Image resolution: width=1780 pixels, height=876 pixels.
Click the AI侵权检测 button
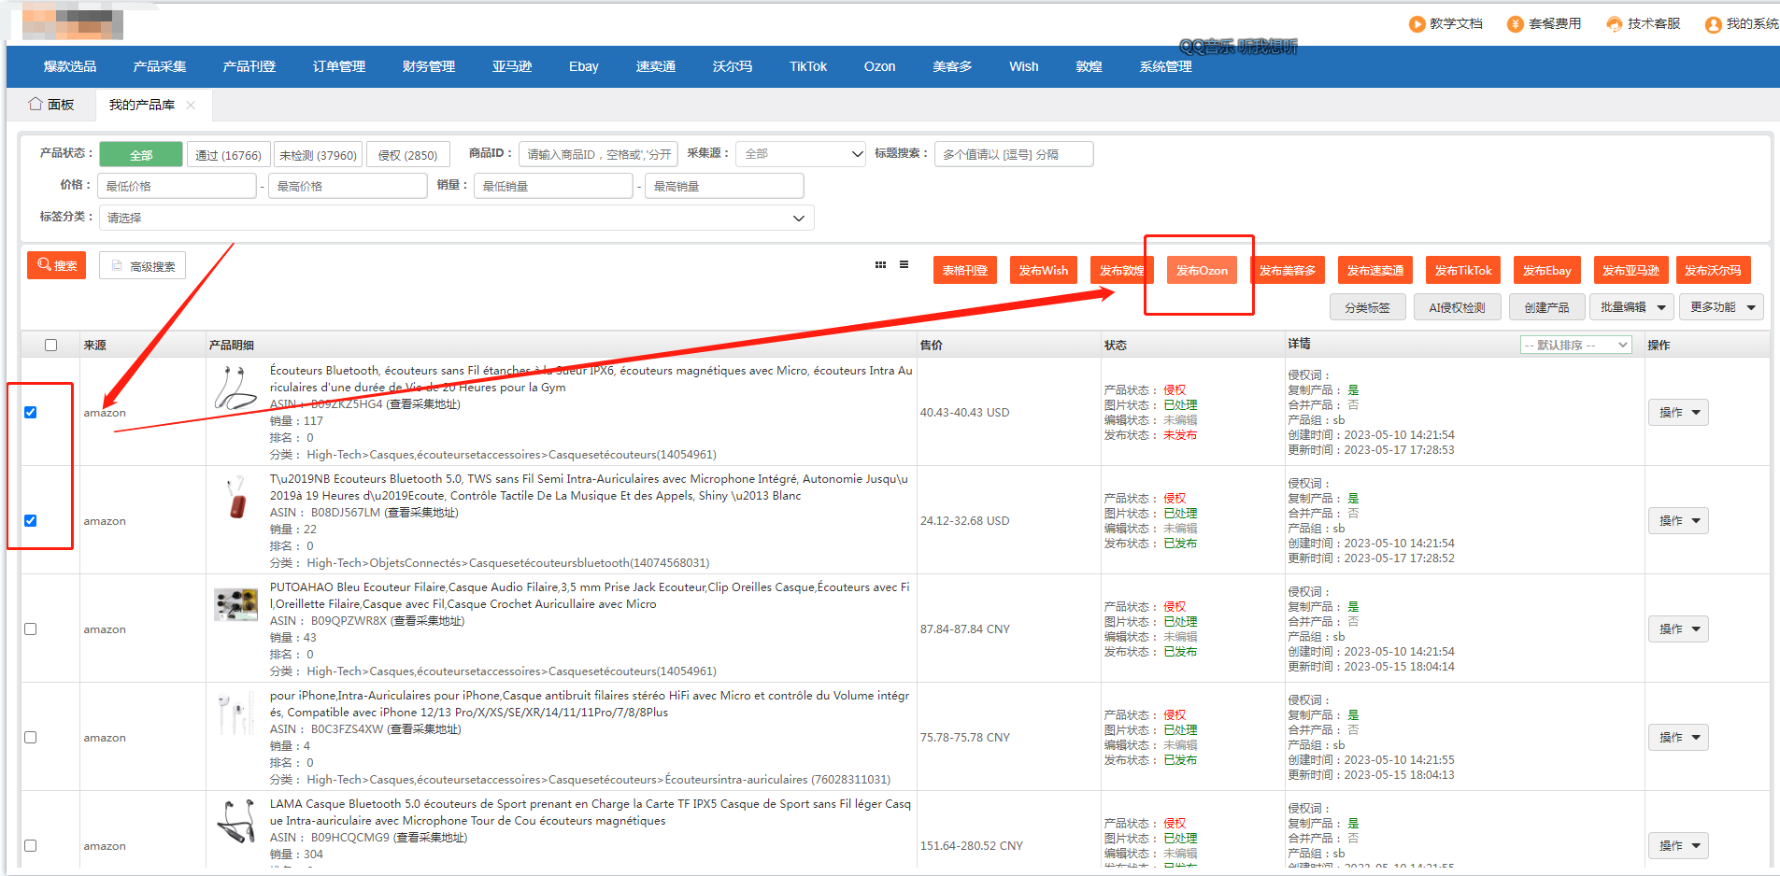(x=1457, y=307)
